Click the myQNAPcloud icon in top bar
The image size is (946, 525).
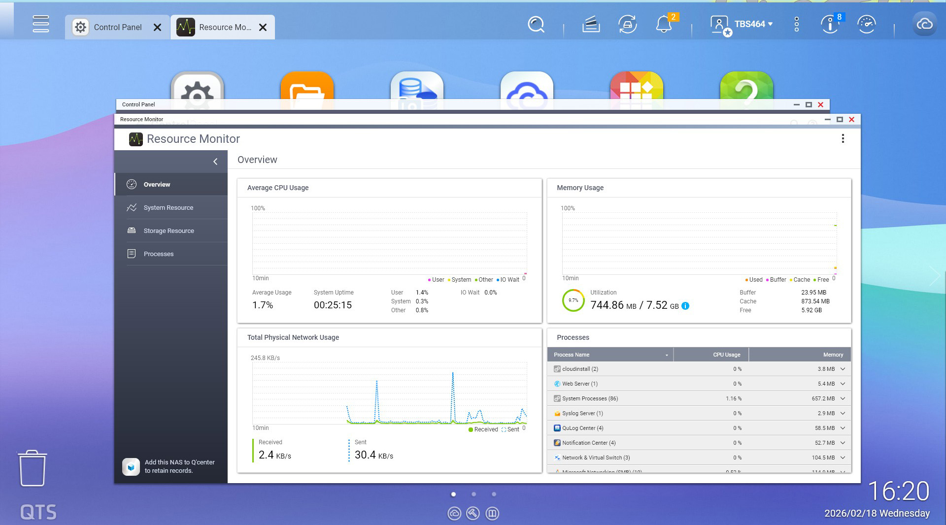point(924,24)
